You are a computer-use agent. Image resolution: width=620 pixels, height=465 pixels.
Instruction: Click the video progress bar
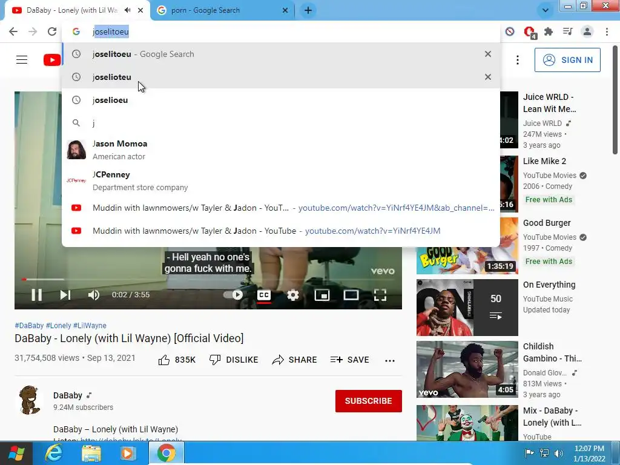(208, 279)
